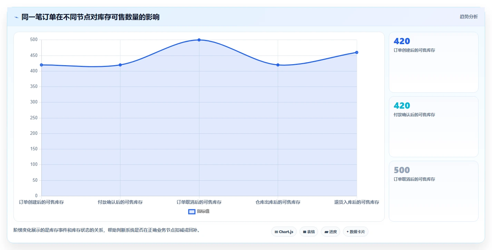Screen dimensions: 492x250
Task: Open the 订单创建后的可售库存 card showing 420
Action: [434, 62]
